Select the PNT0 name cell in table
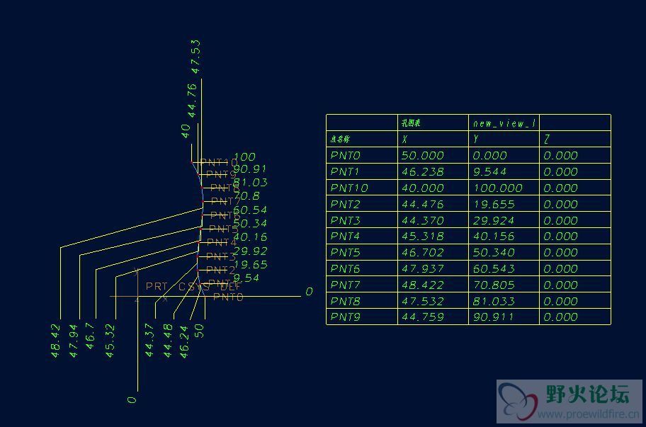This screenshot has width=646, height=427. pos(362,155)
